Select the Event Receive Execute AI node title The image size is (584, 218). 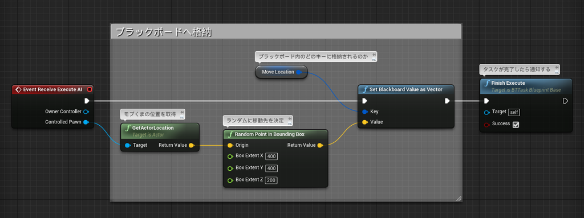[x=52, y=89]
